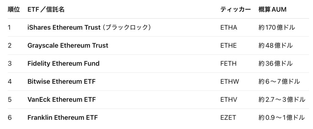
Task: Click the 約0.9〜1億ドル AUM value
Action: pyautogui.click(x=282, y=118)
